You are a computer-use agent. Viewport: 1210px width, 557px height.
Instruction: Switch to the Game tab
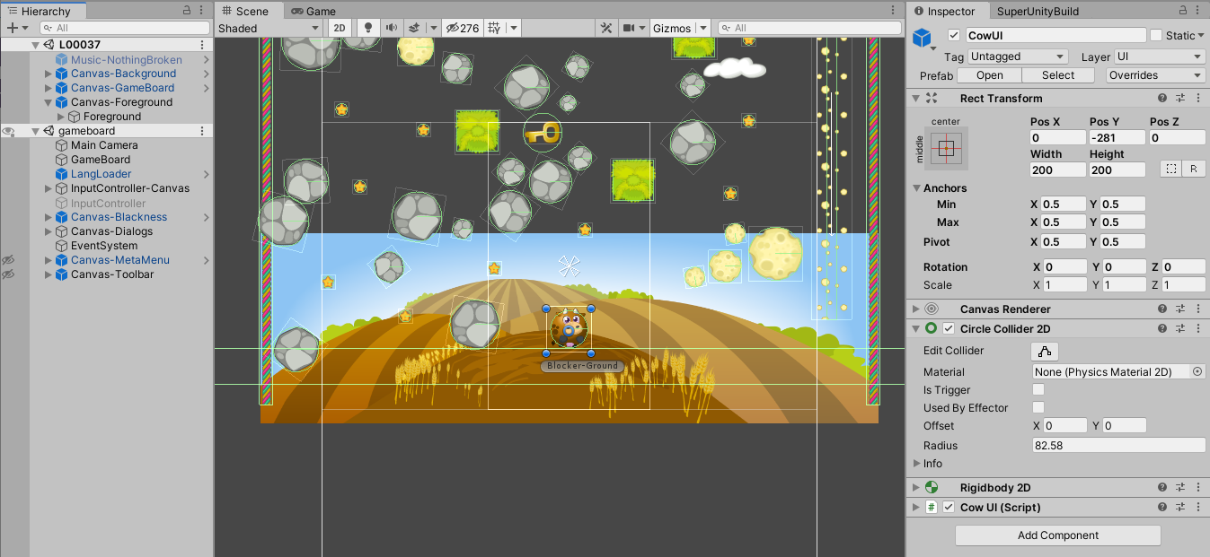click(x=314, y=11)
